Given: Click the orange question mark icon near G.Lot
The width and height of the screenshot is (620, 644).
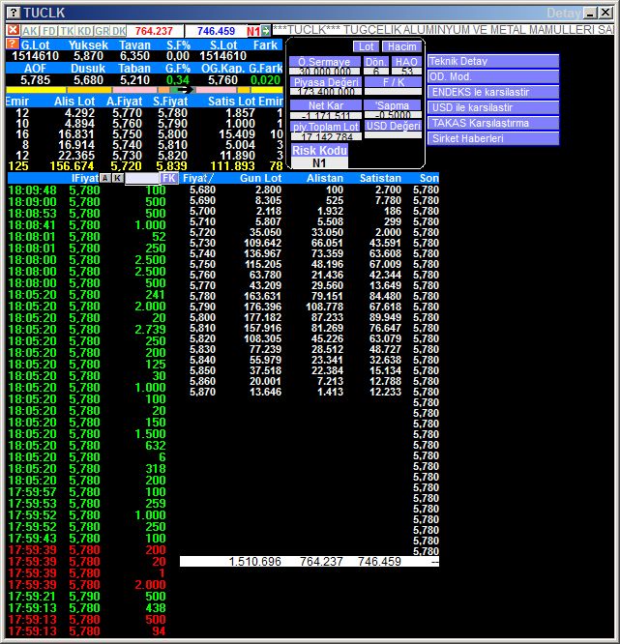Looking at the screenshot, I should (x=13, y=44).
